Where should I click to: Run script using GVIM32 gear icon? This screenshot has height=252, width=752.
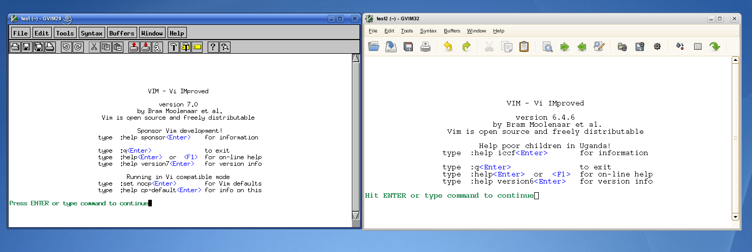tap(657, 47)
